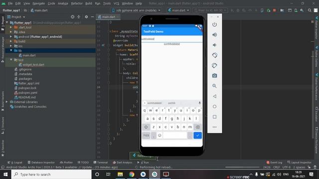Click UTF-8 encoding in status bar

pos(287,167)
